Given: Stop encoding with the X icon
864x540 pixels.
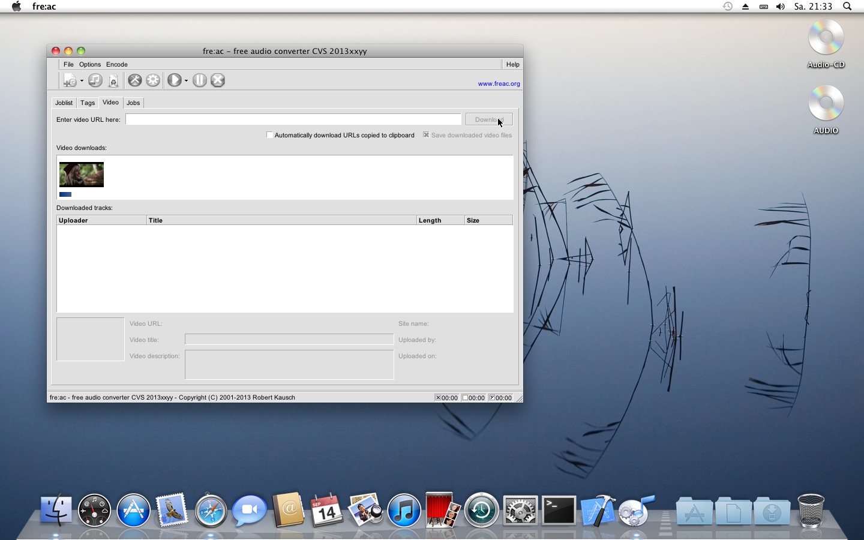Looking at the screenshot, I should click(218, 80).
